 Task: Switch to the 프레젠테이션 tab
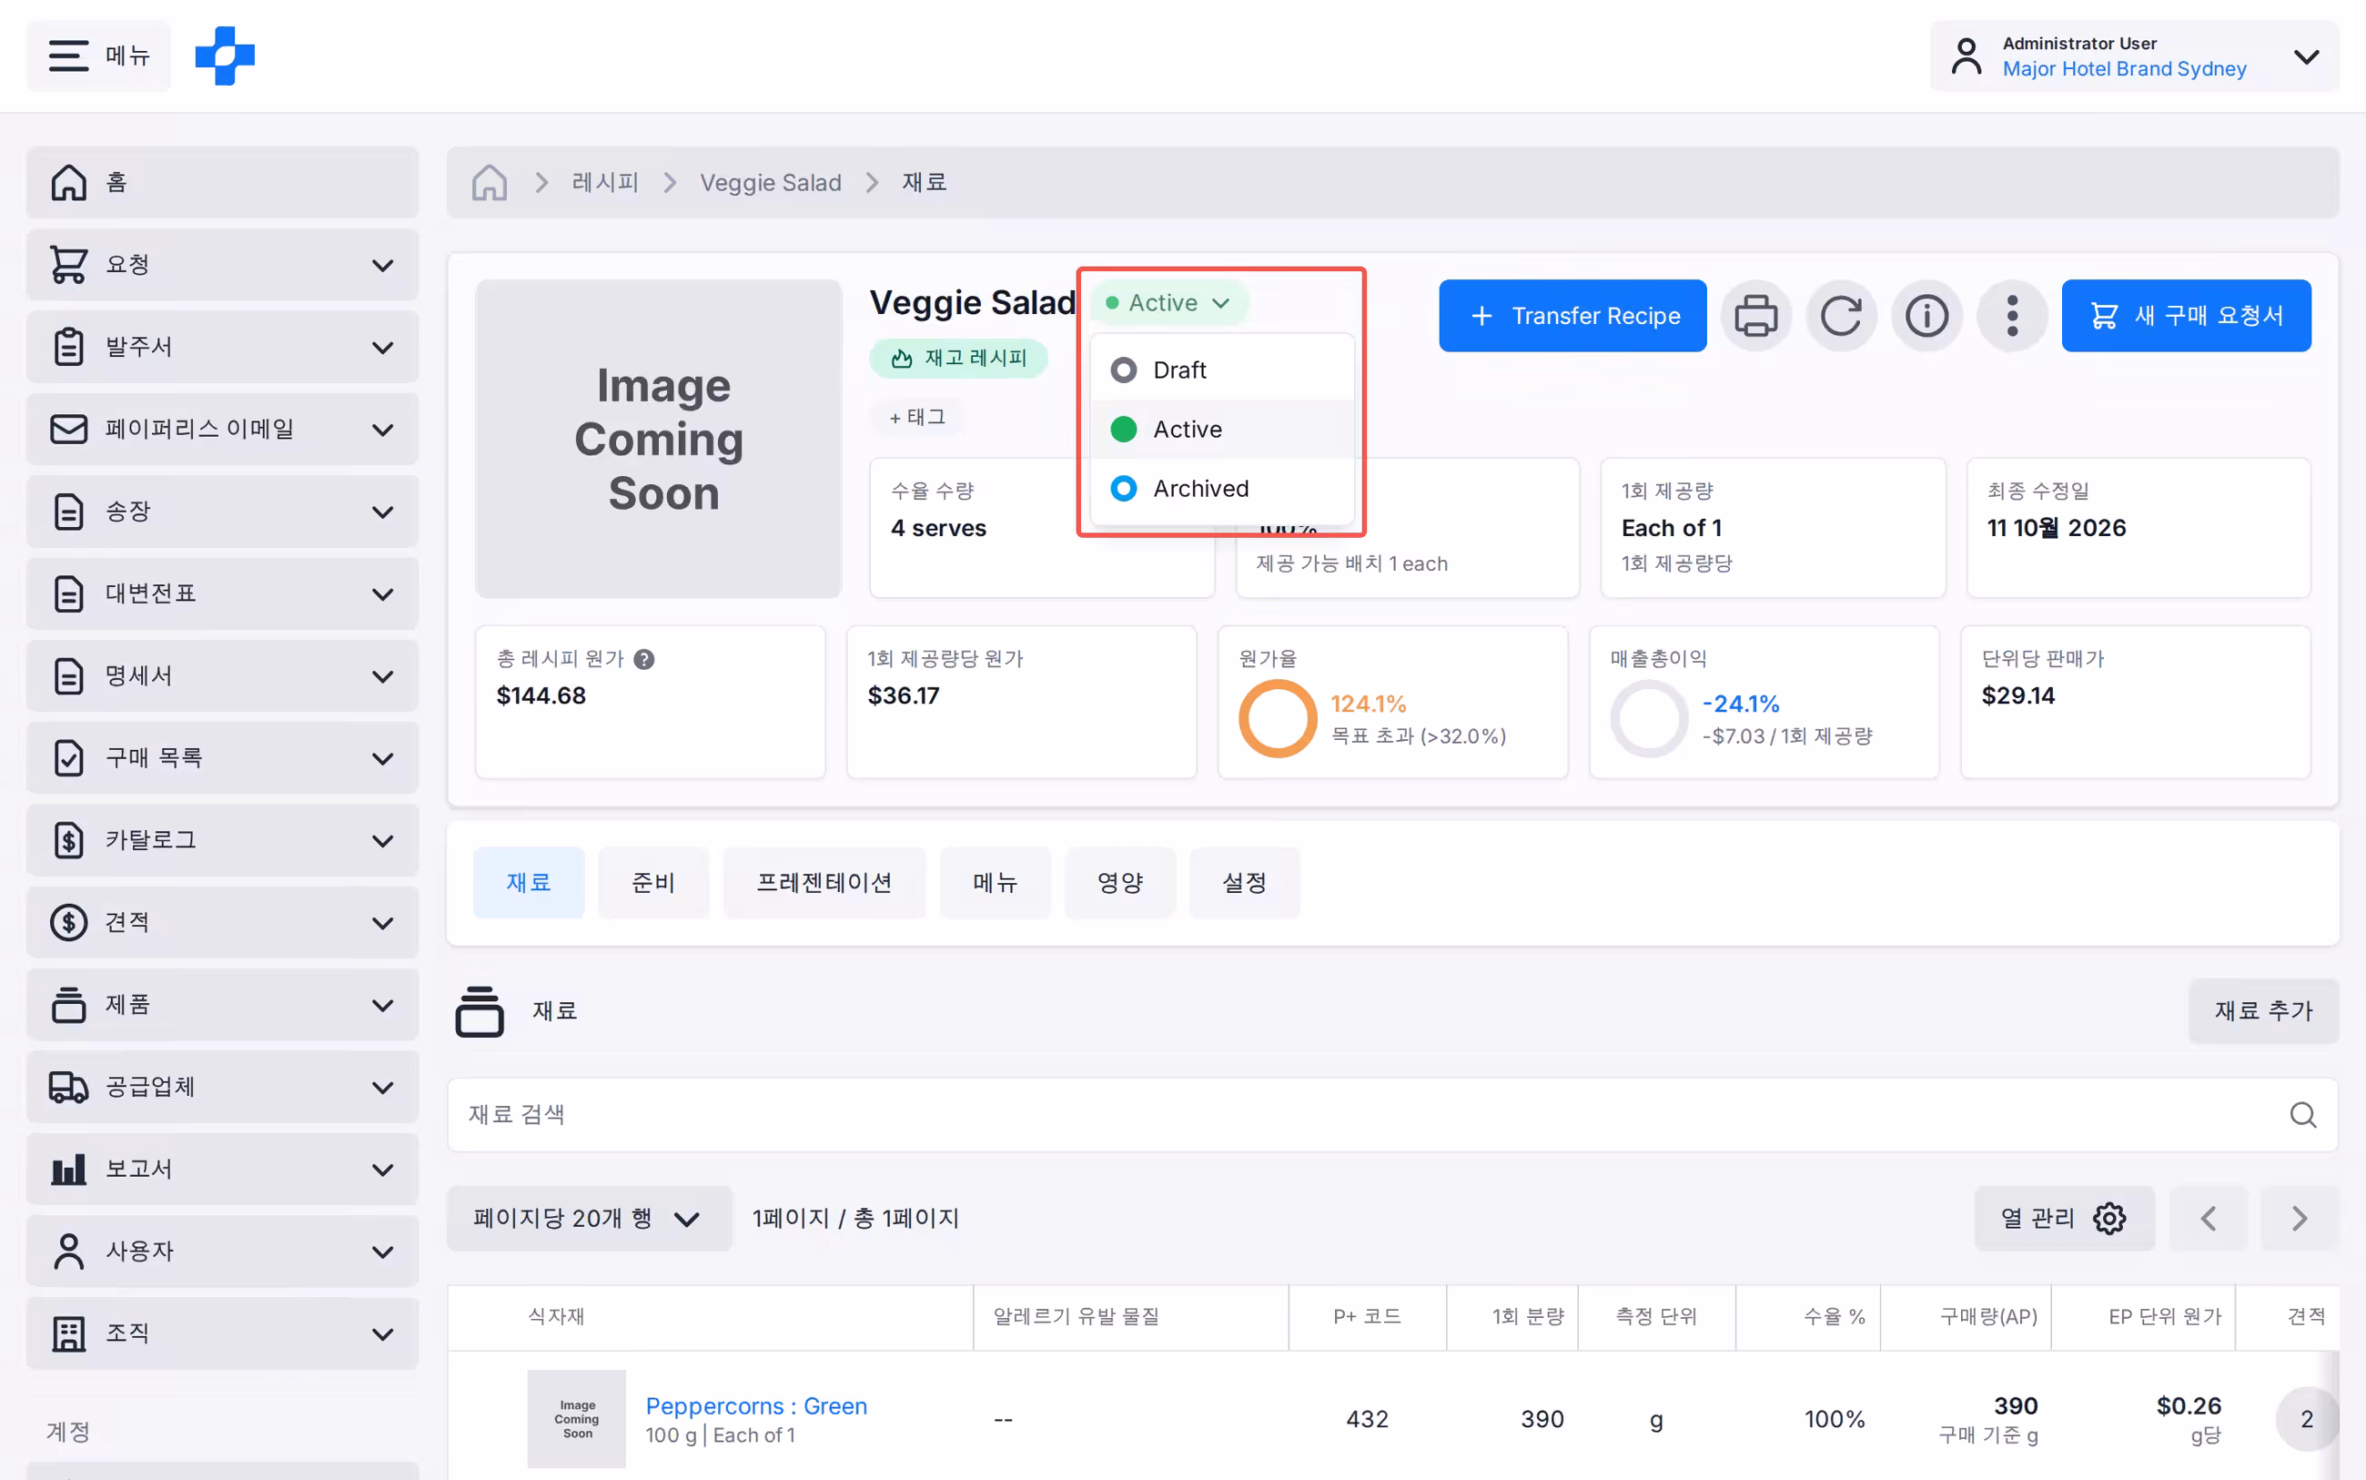point(824,882)
